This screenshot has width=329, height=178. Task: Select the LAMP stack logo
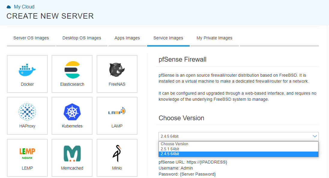tap(117, 111)
